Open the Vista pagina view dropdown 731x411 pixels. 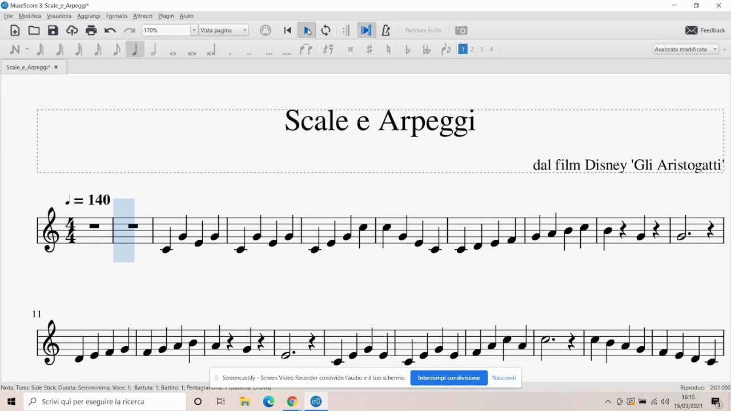point(224,30)
